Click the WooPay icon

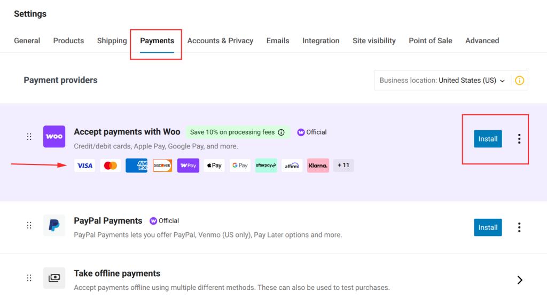tap(189, 165)
